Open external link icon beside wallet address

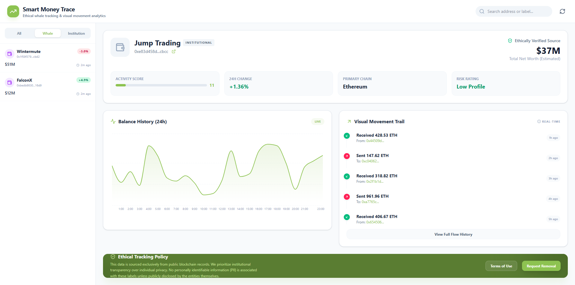coord(173,52)
